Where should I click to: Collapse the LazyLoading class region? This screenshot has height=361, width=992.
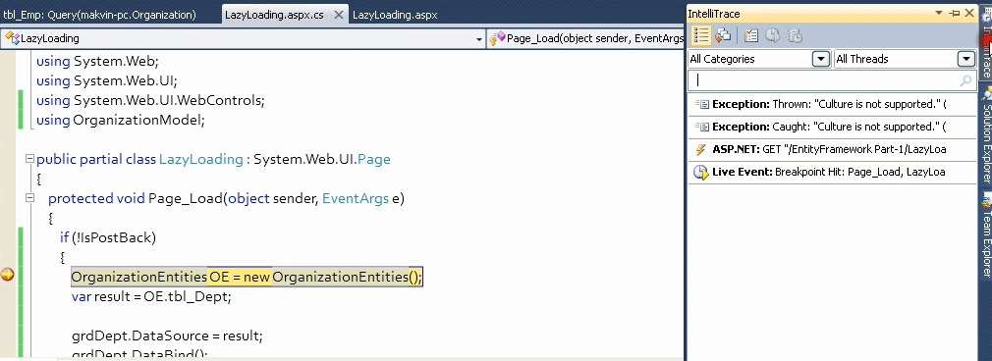coord(29,159)
